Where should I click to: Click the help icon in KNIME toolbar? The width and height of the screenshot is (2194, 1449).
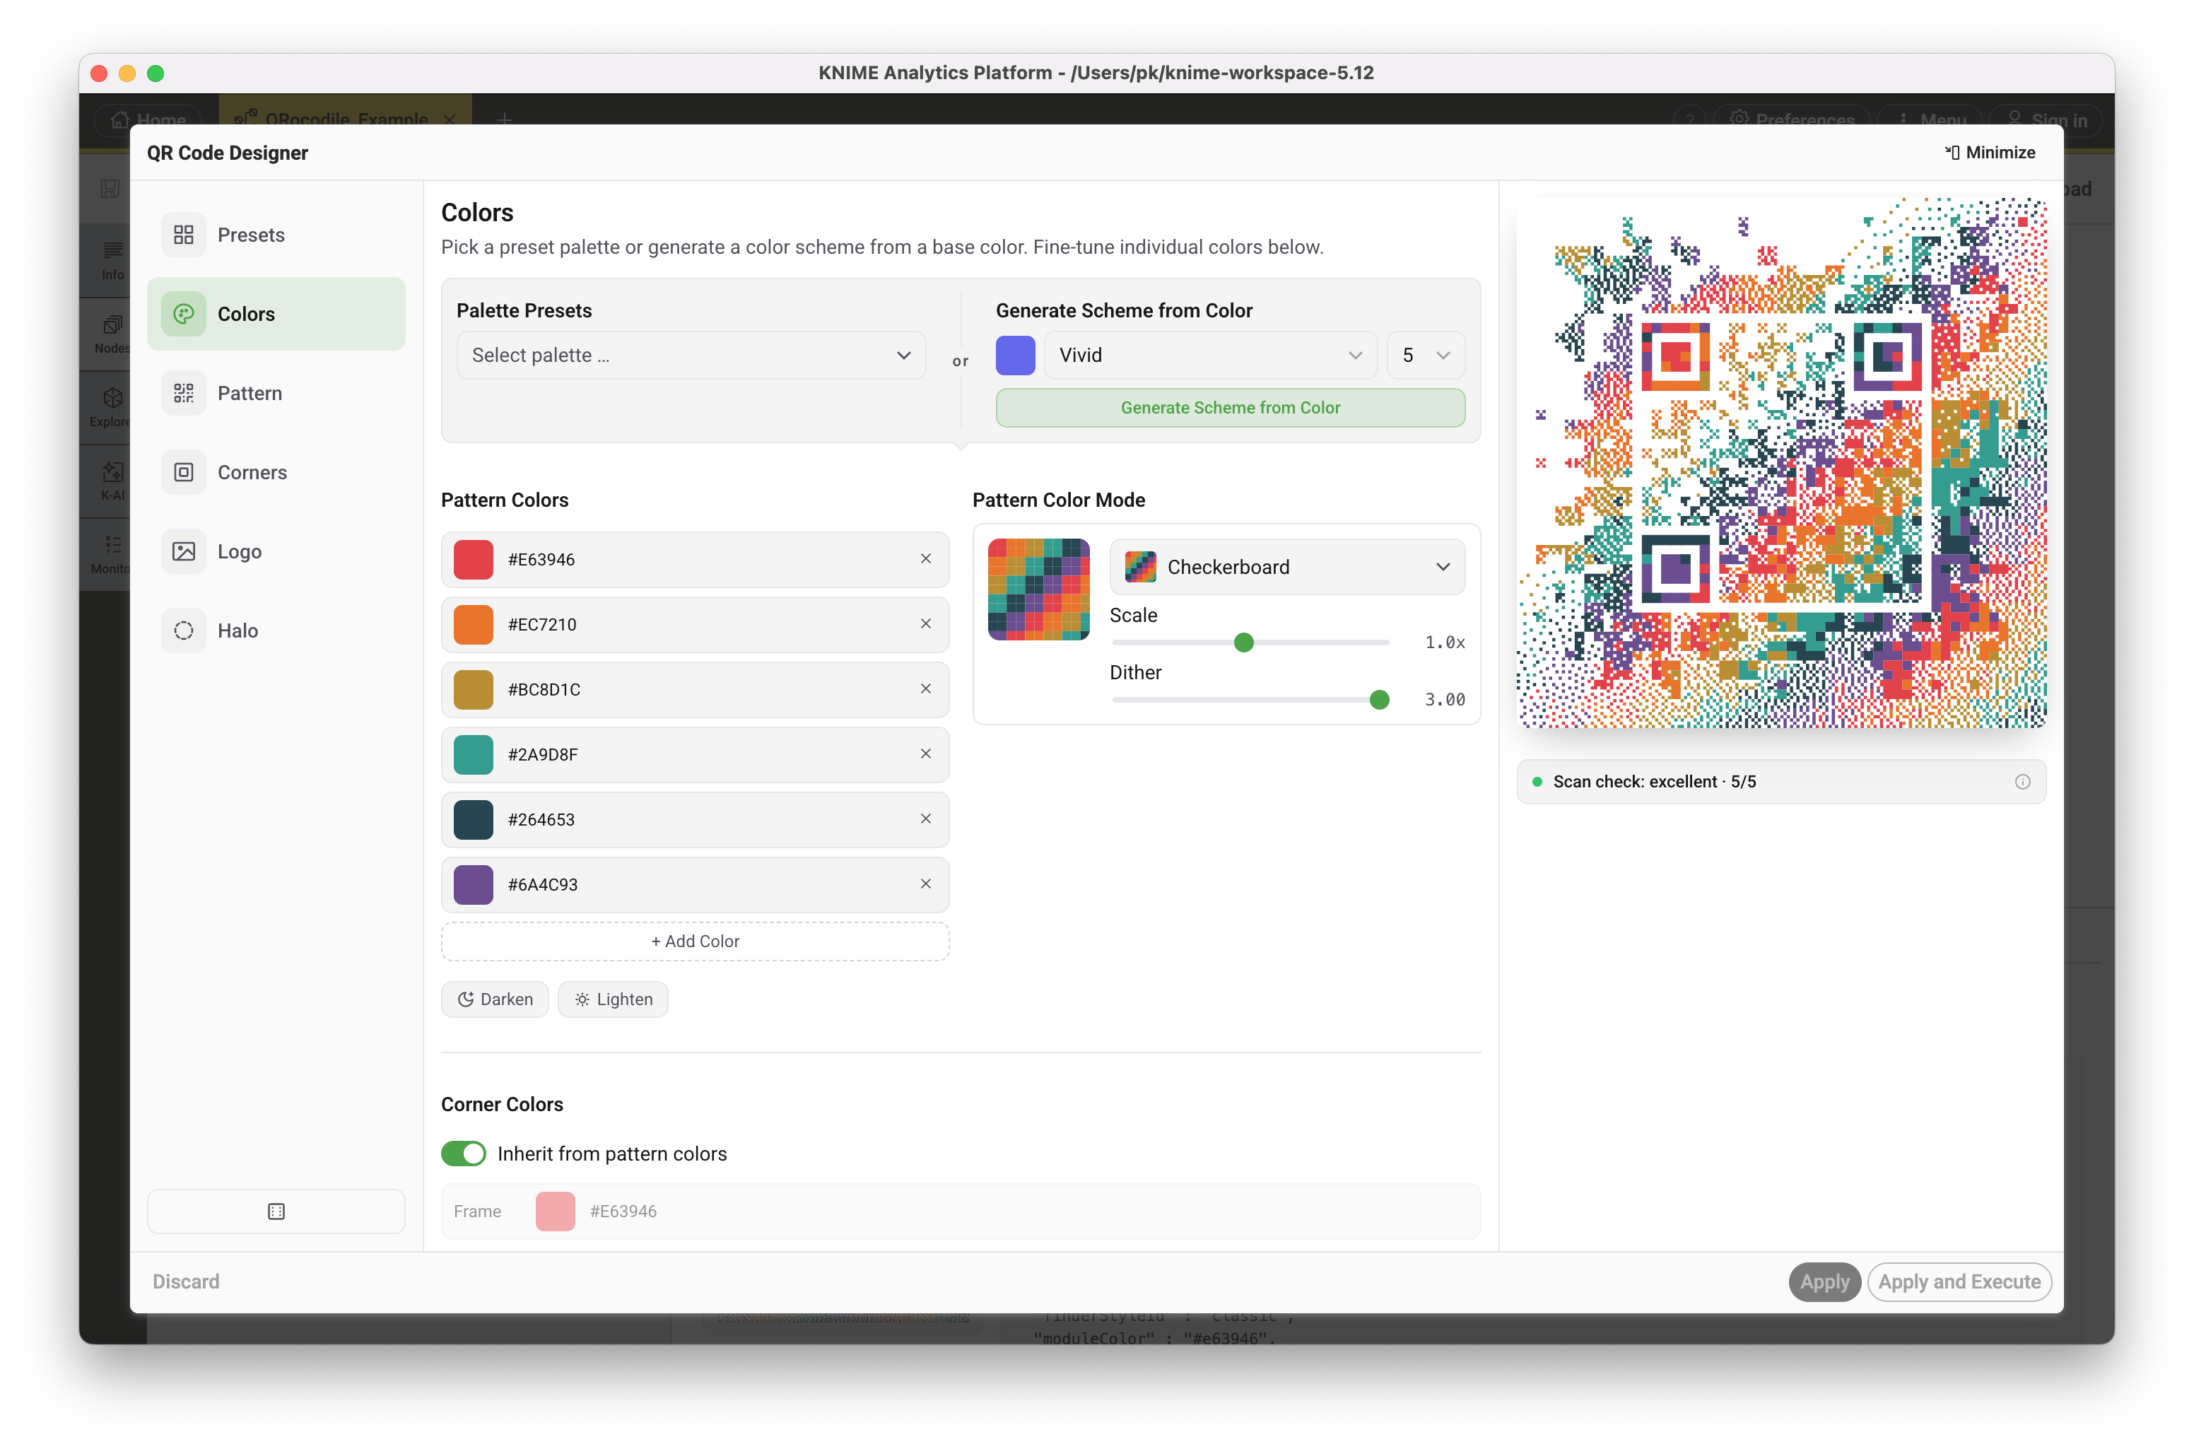[x=1690, y=119]
